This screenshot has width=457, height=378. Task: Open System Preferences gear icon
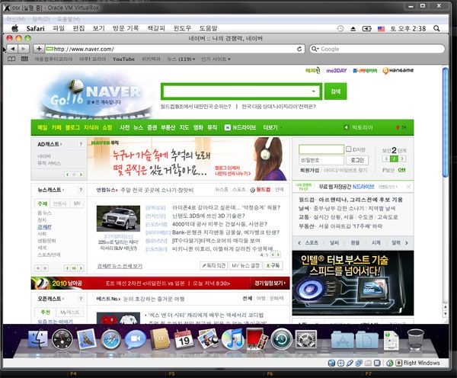click(x=305, y=340)
